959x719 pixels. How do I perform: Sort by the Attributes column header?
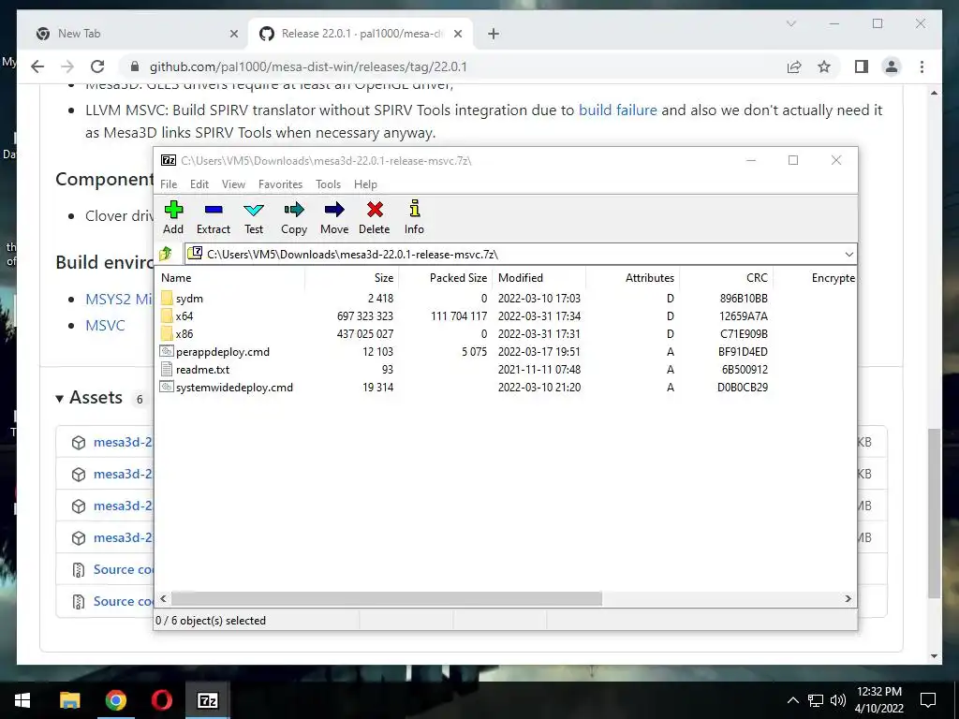pos(632,277)
